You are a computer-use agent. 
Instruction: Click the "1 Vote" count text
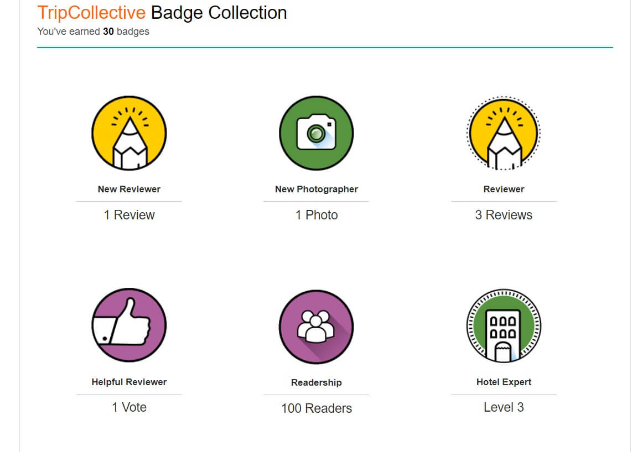point(129,407)
